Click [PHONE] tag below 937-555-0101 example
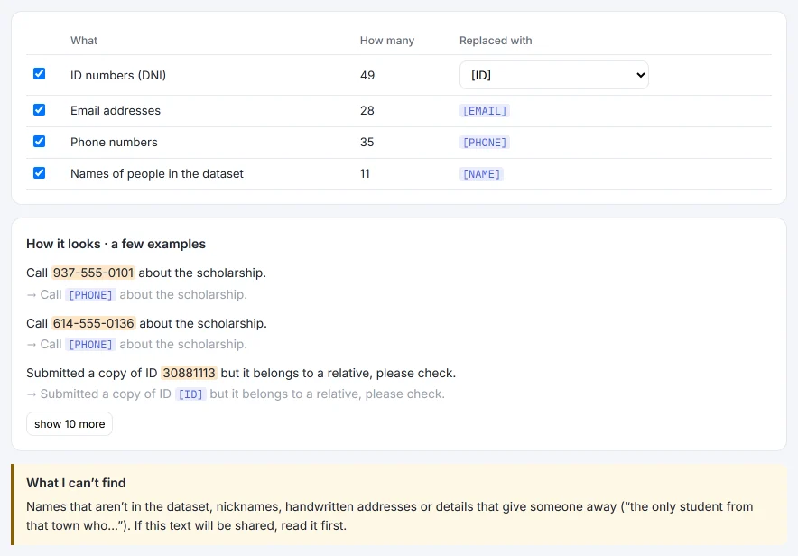This screenshot has height=556, width=798. click(90, 295)
